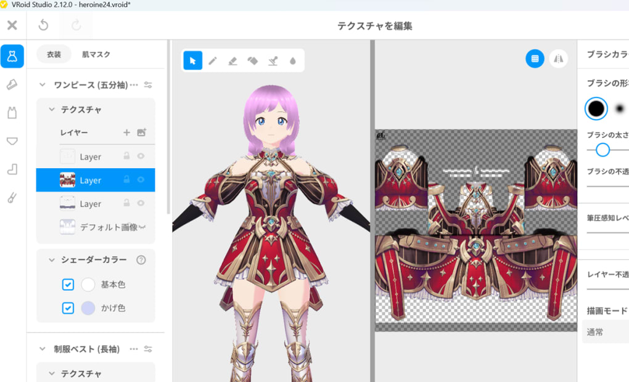629x382 pixels.
Task: Redo the action
Action: (x=76, y=25)
